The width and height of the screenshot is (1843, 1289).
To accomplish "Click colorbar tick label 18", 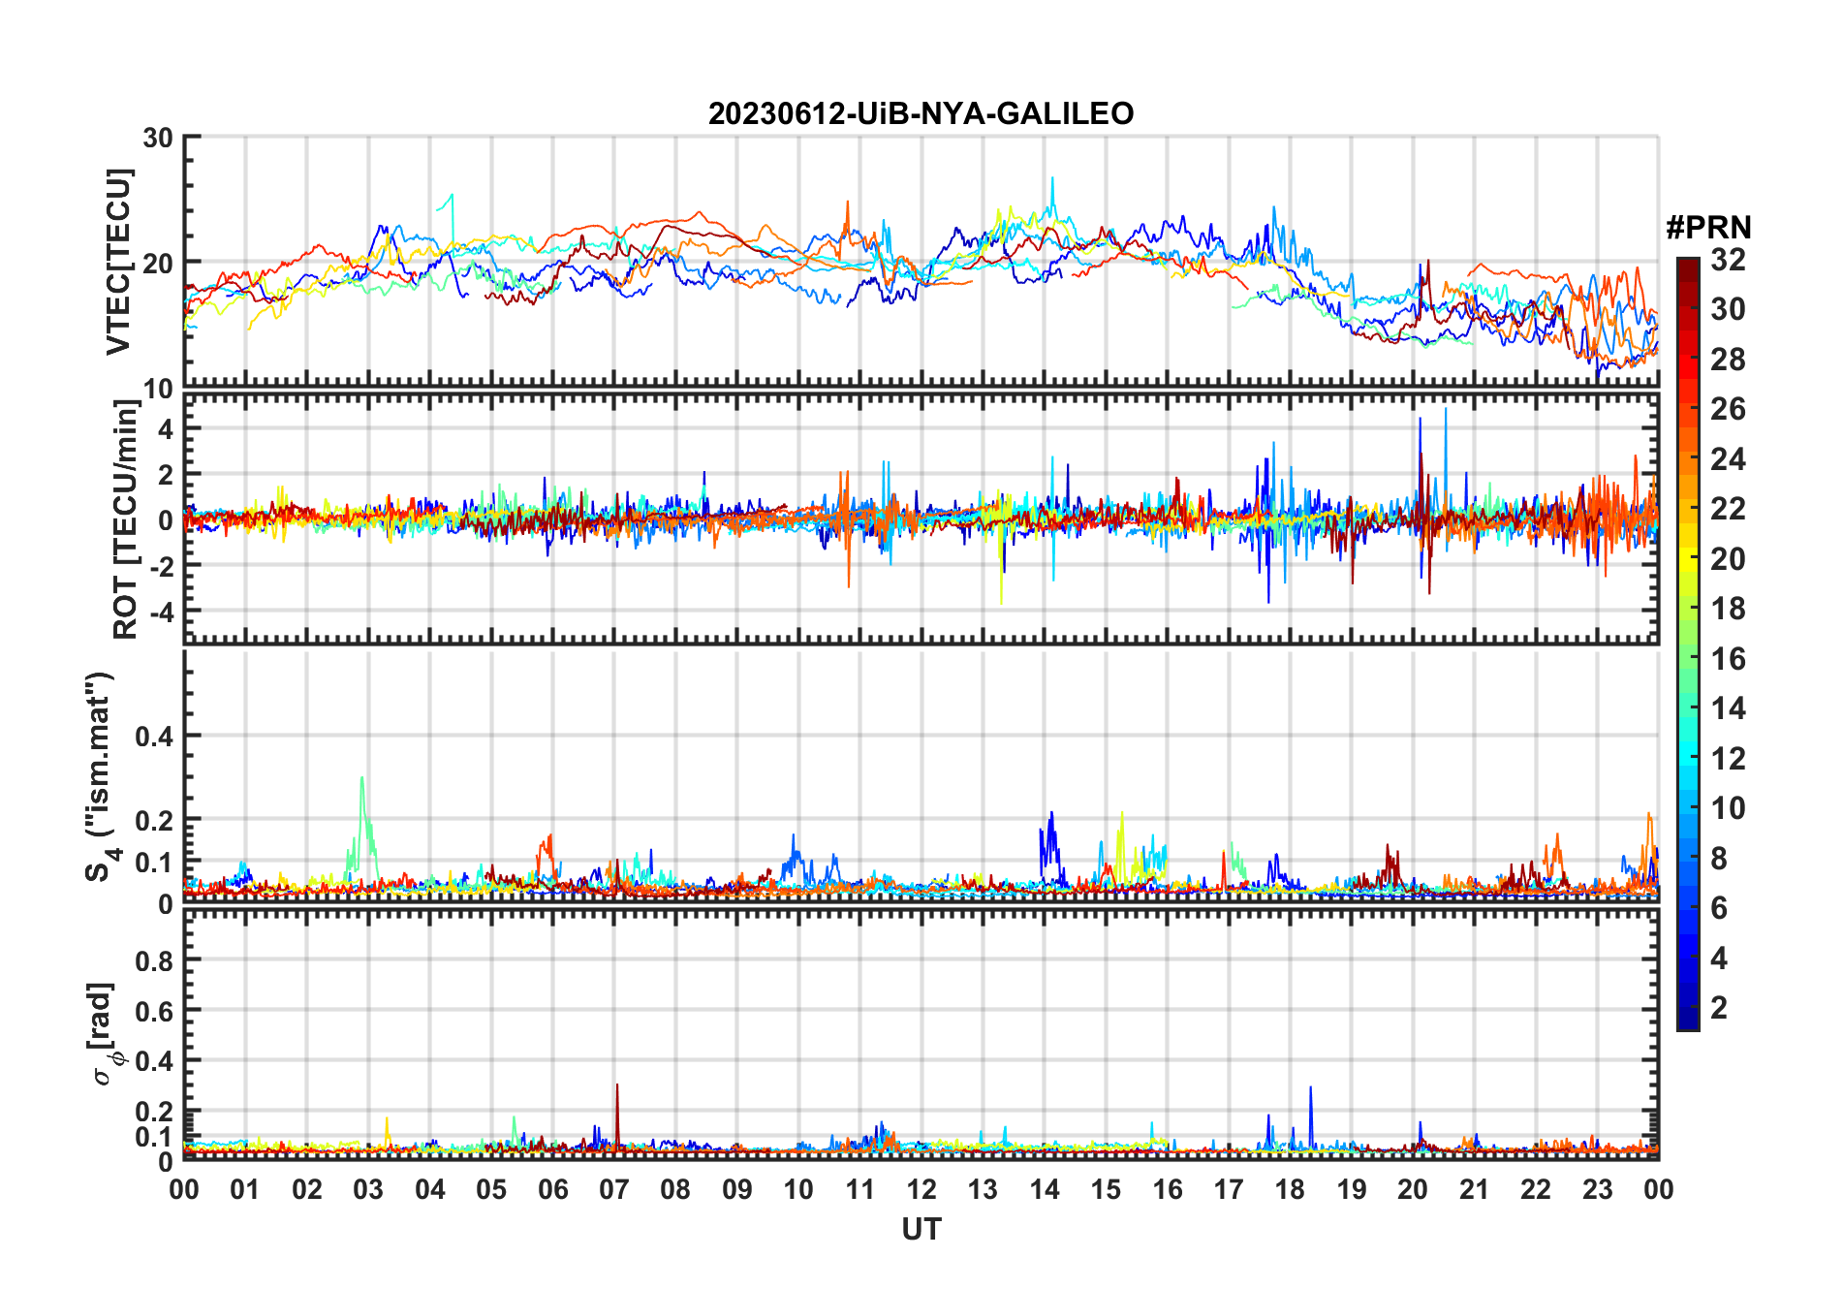I will click(1728, 609).
